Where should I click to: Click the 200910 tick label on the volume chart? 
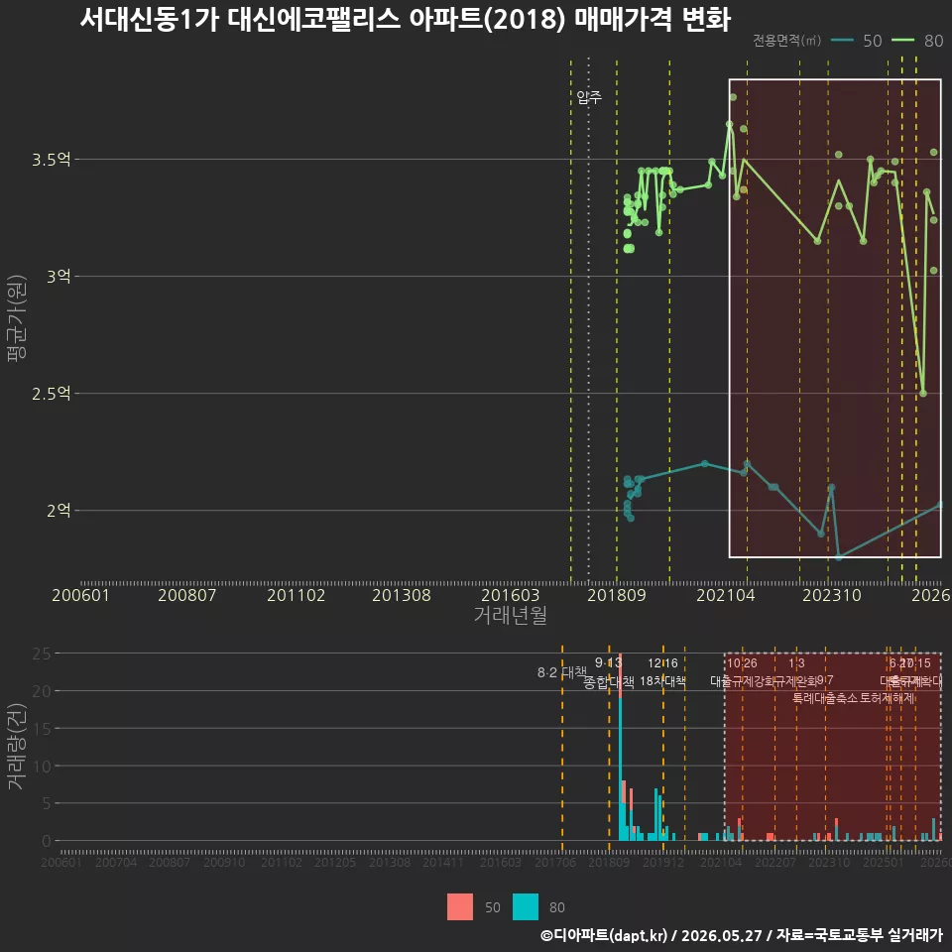[x=224, y=862]
